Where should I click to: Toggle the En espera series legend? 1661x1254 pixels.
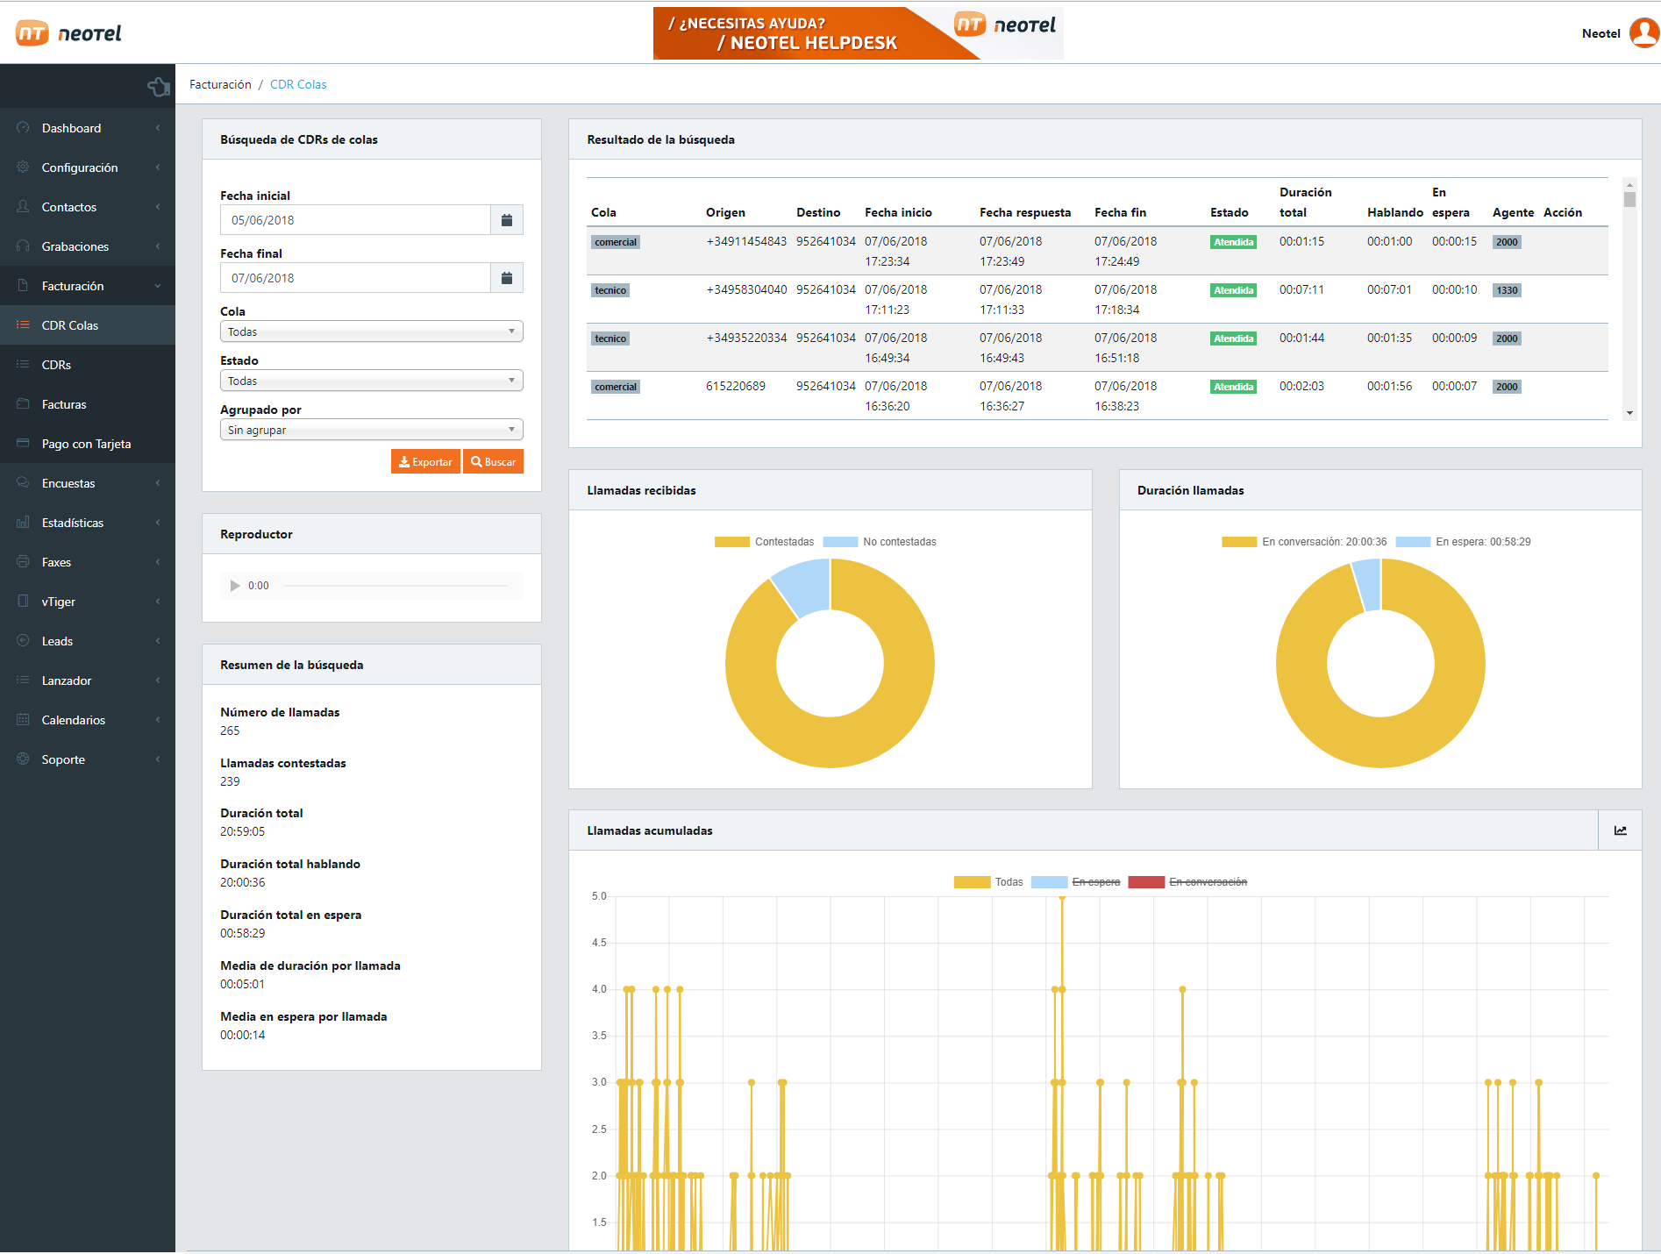pos(1076,882)
